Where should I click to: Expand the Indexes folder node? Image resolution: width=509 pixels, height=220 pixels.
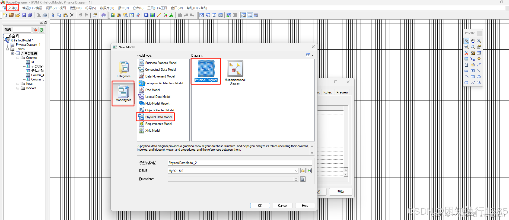pos(18,88)
